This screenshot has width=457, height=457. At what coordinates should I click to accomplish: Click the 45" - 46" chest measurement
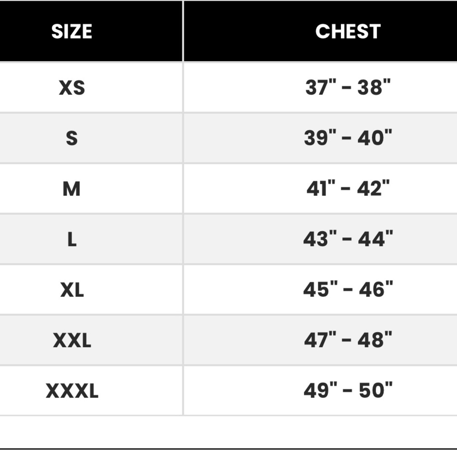coord(348,289)
